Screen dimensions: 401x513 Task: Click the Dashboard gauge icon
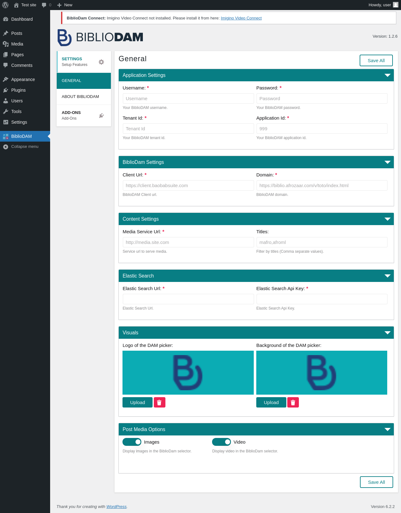6,19
